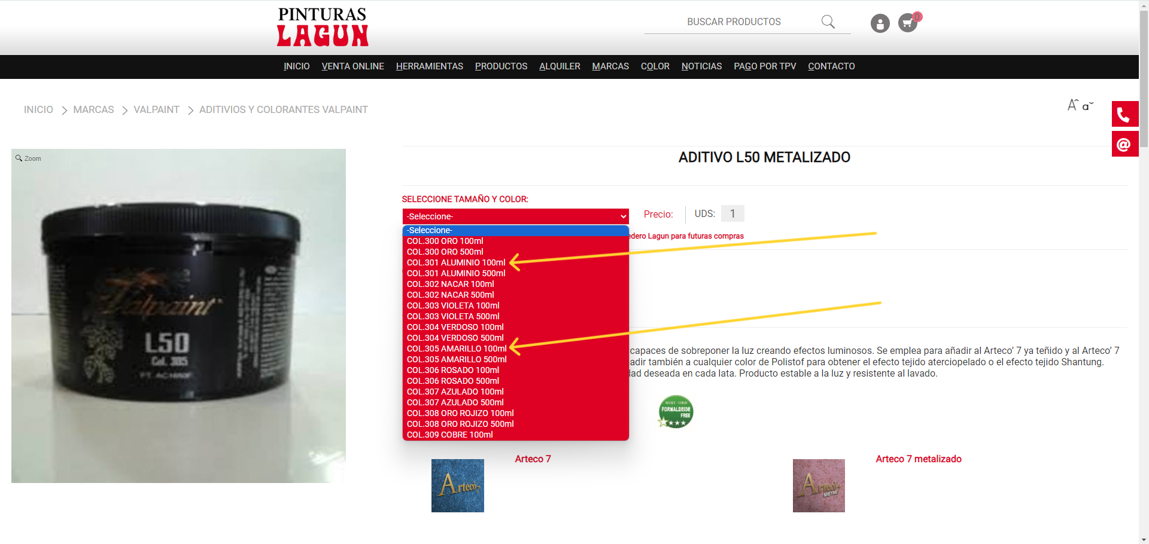Click the Pinturas Lagun logo
The height and width of the screenshot is (544, 1149).
tap(323, 27)
